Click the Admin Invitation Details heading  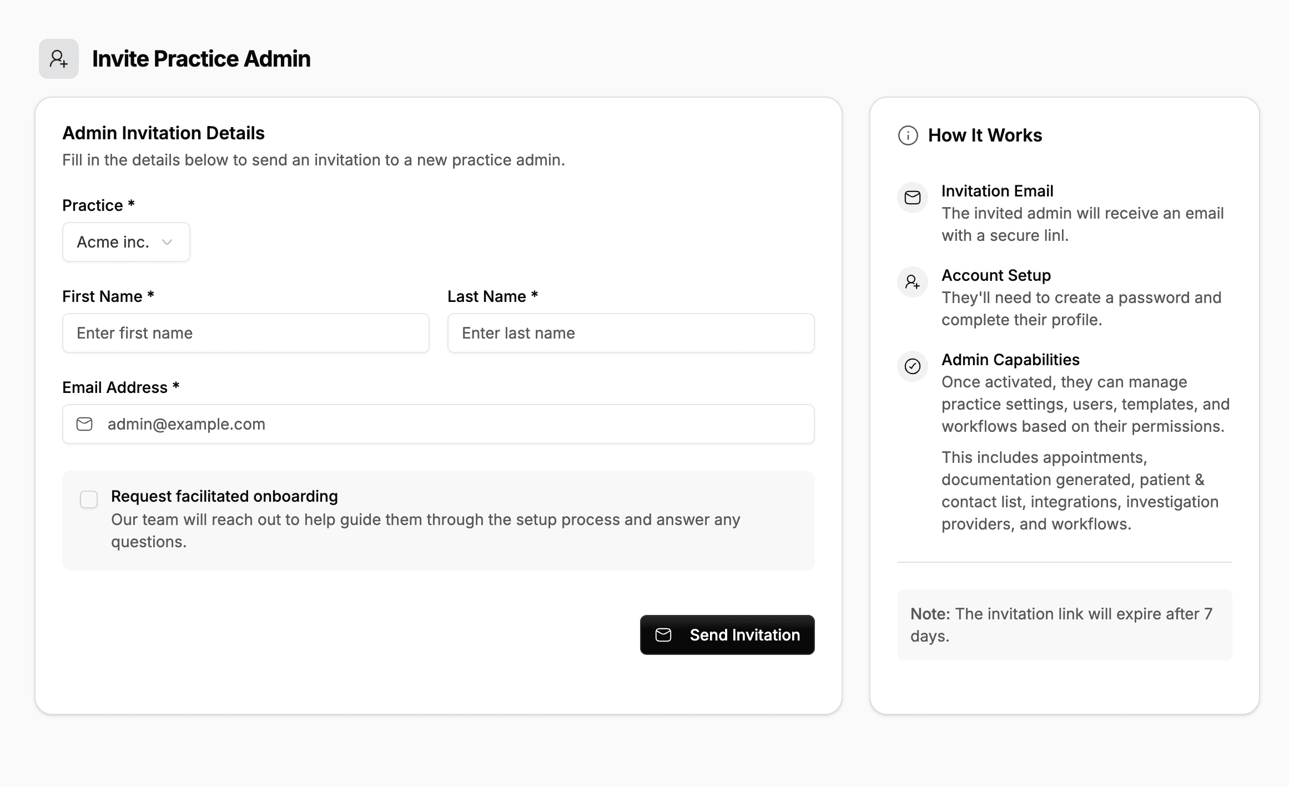tap(163, 133)
